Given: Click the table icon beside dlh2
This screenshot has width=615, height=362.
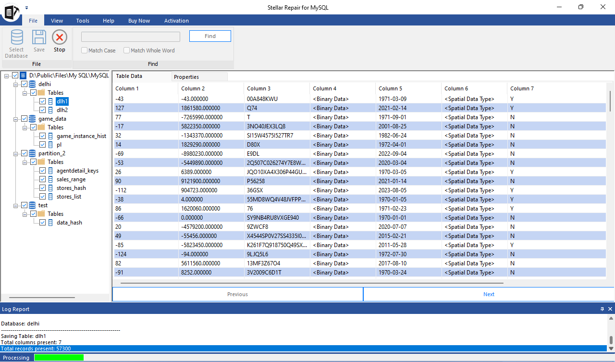Looking at the screenshot, I should 50,110.
